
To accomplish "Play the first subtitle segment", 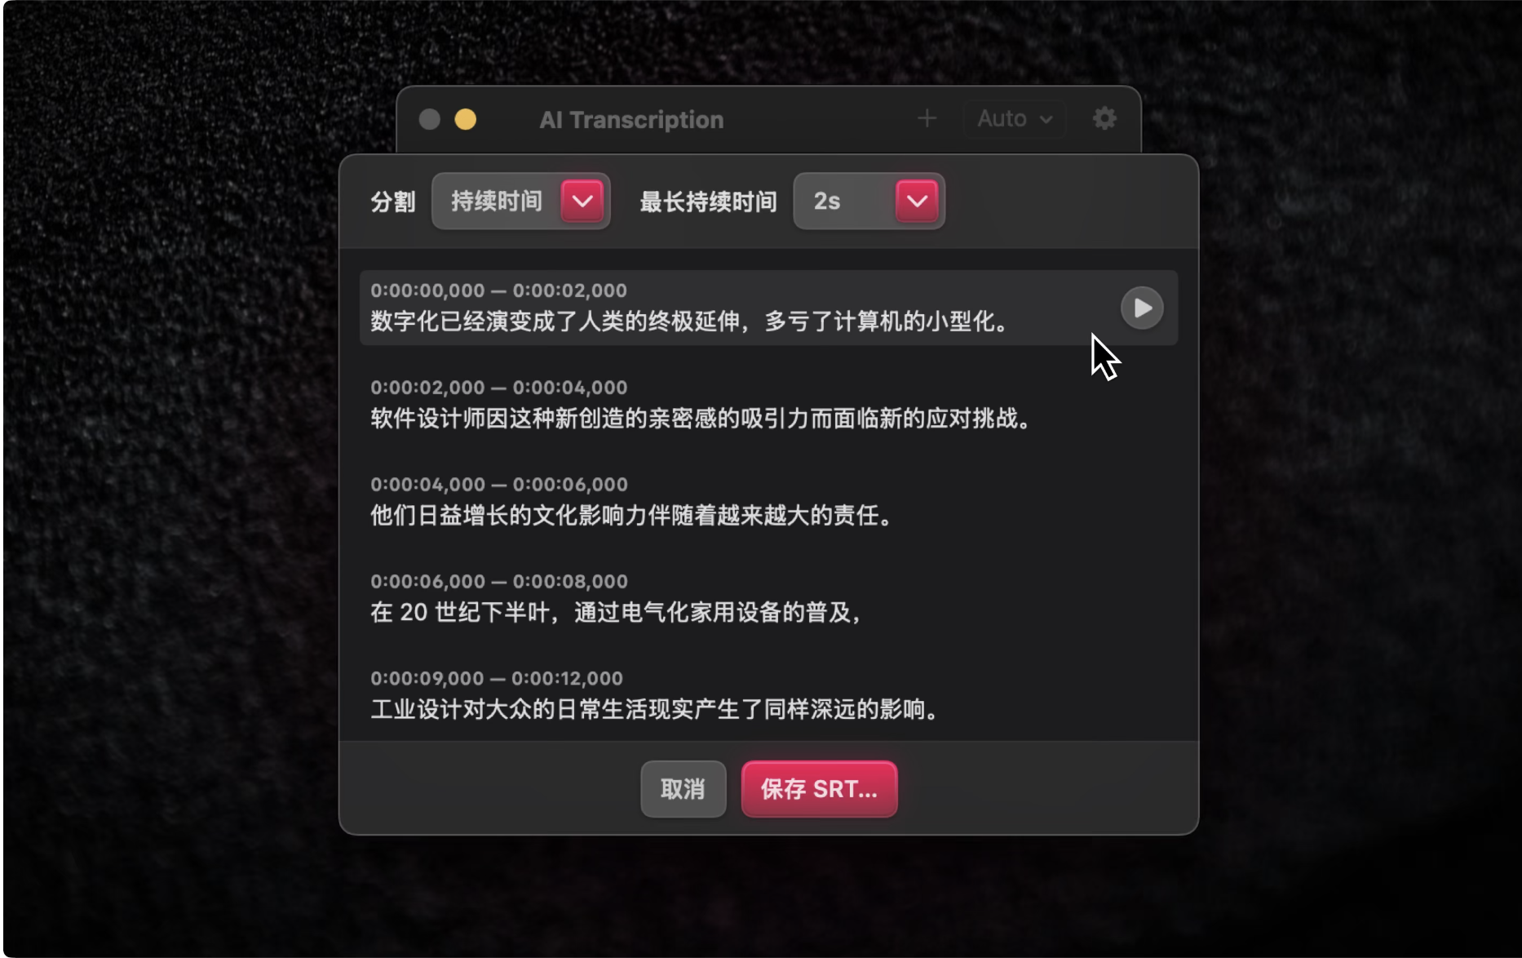I will (1142, 308).
